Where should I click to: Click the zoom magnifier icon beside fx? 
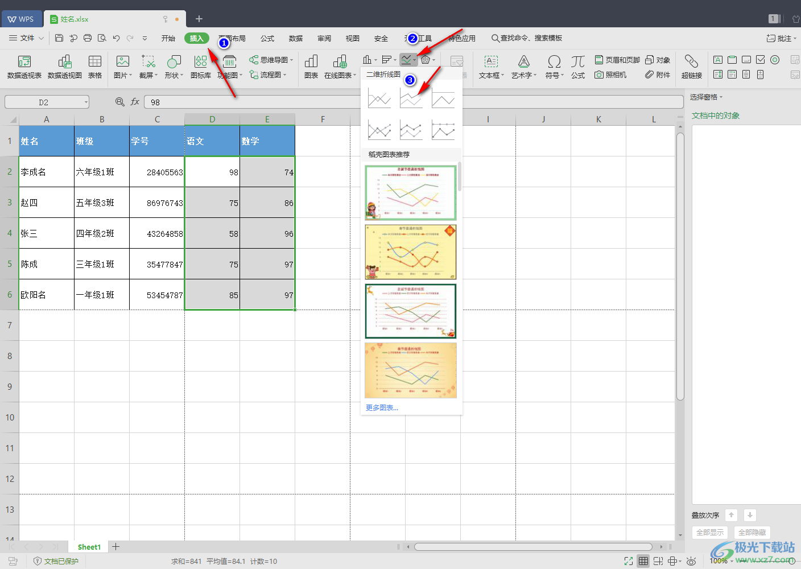pos(120,102)
